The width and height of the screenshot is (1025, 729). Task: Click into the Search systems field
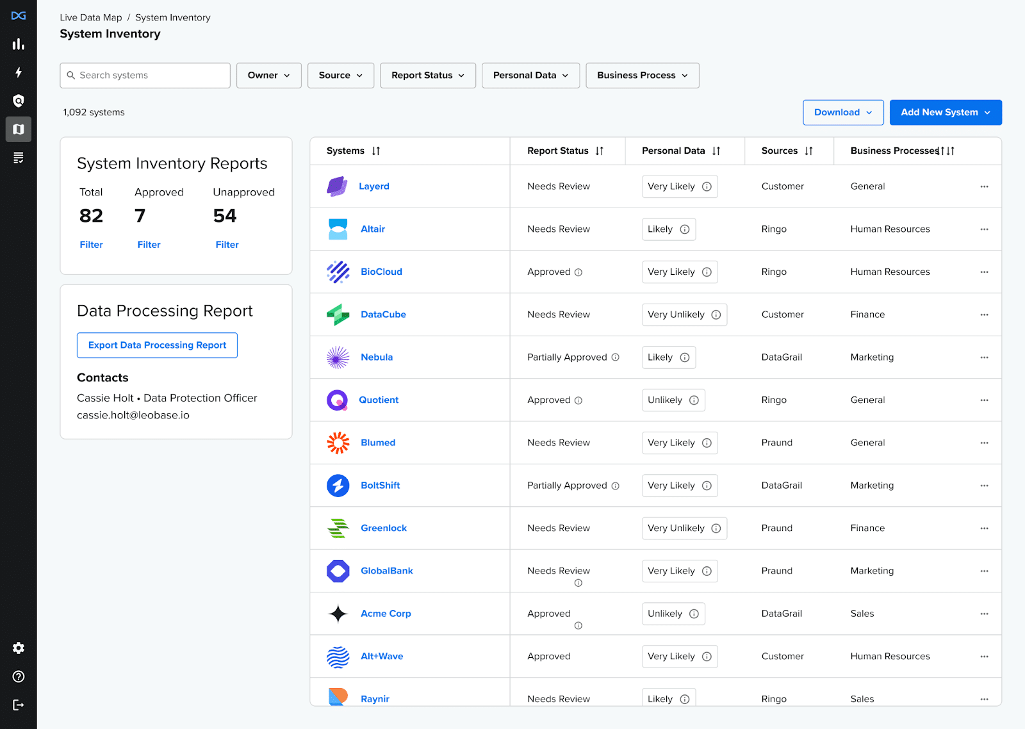(145, 76)
